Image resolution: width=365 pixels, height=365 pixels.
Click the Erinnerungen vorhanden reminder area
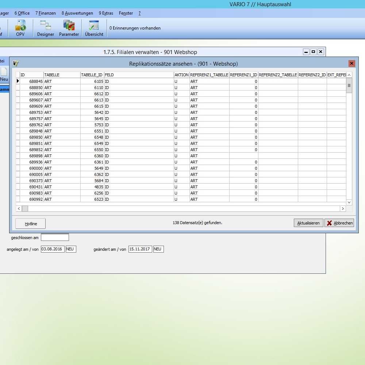click(x=135, y=28)
